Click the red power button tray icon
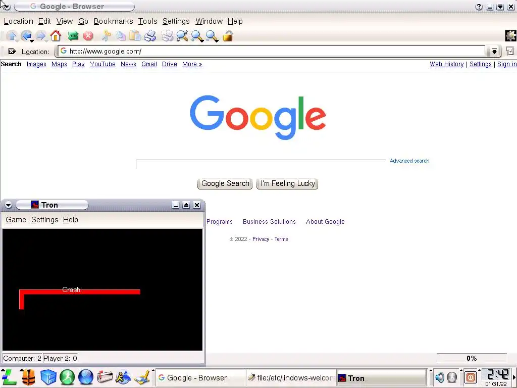 tap(471, 377)
